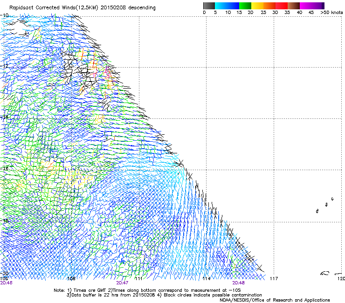The image size is (345, 303).
Task: Click the chart title 'Rapidscat Corrected Winds(12.5KM)'
Action: [54, 8]
